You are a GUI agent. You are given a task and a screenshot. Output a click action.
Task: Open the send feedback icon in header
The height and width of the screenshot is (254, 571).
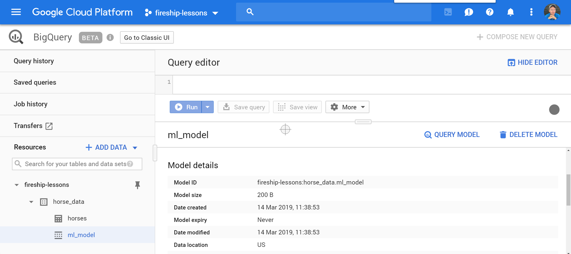(469, 12)
